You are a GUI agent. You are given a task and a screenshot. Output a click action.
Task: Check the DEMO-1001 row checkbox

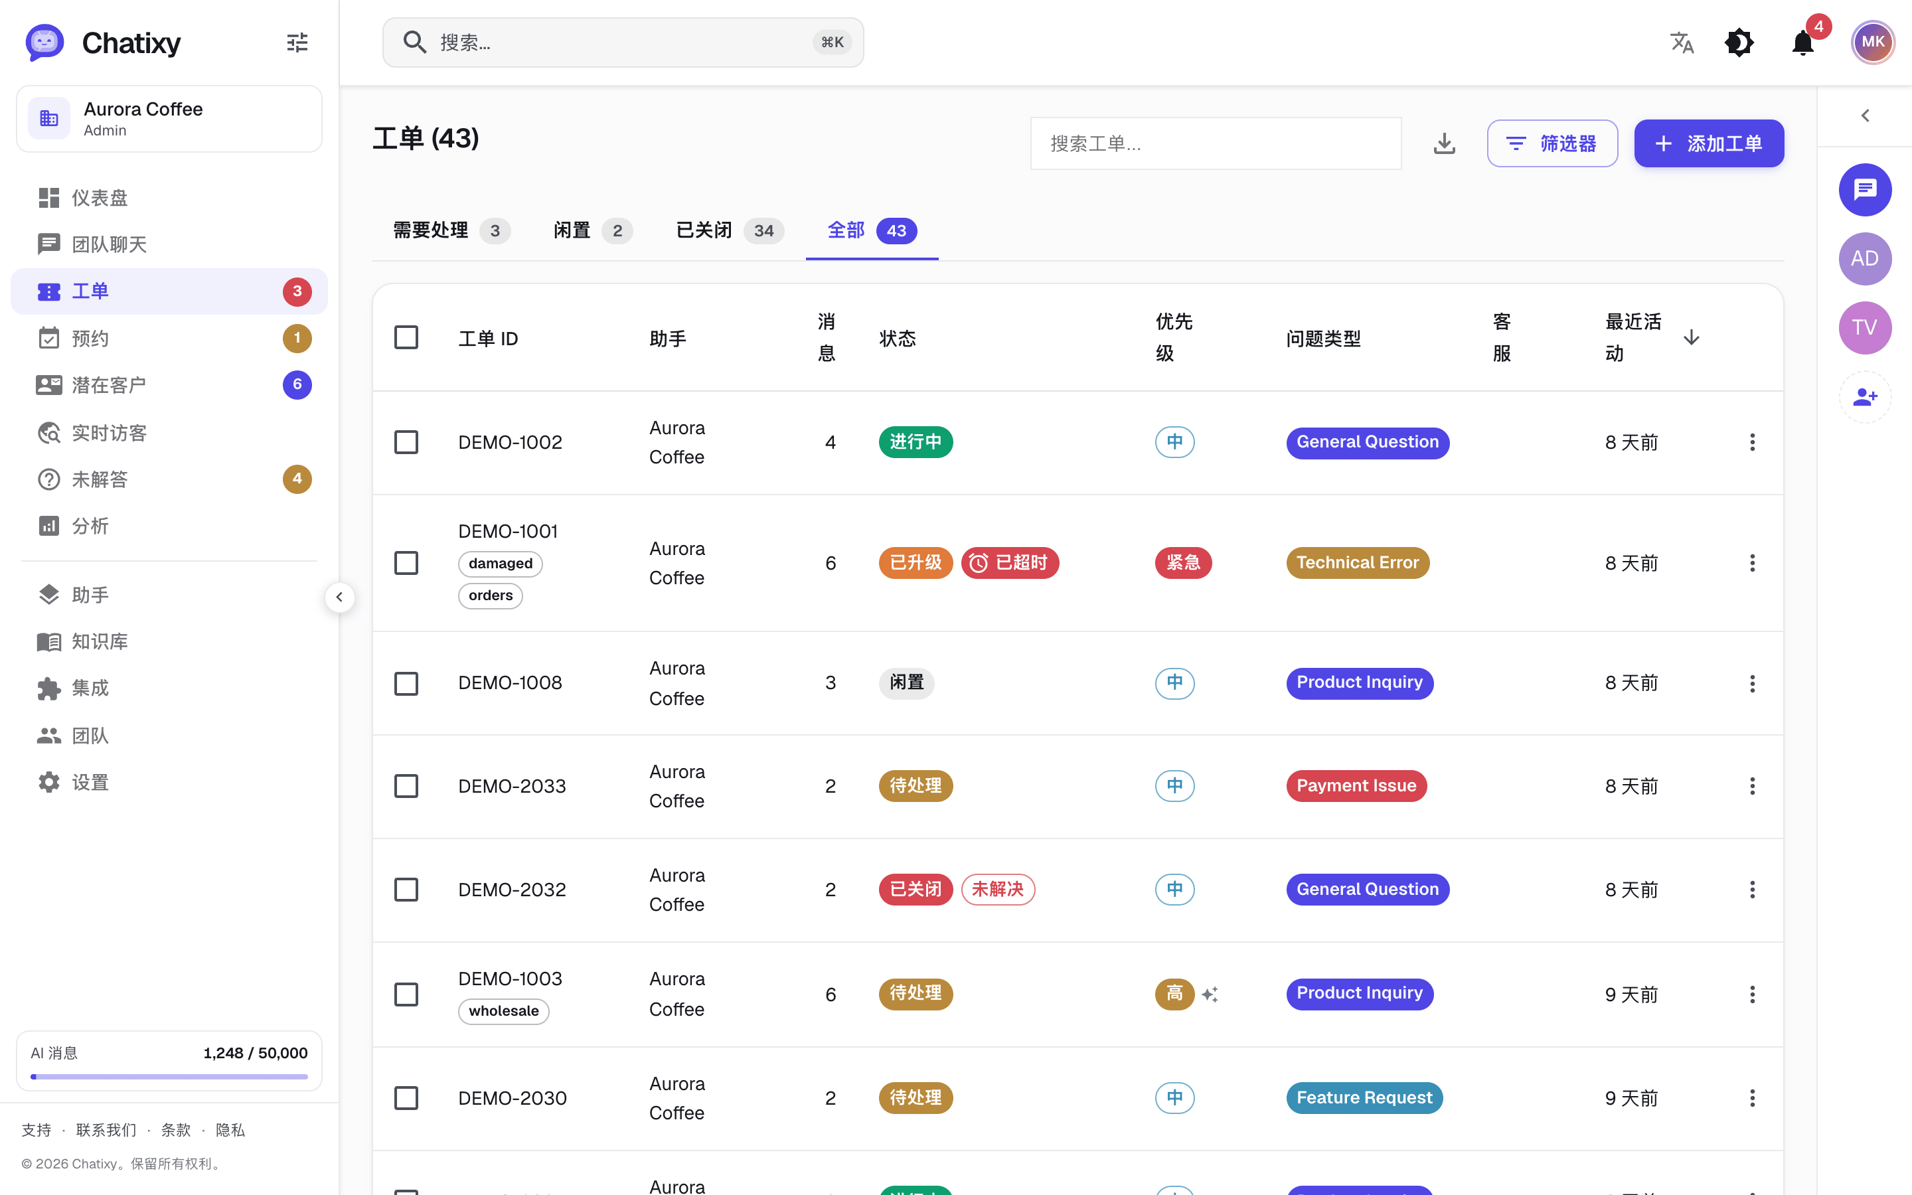pyautogui.click(x=406, y=563)
